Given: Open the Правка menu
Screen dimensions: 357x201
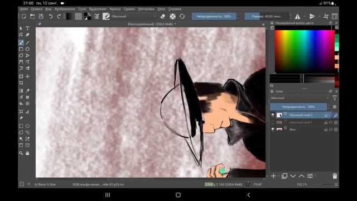Looking at the screenshot, I should coord(37,9).
